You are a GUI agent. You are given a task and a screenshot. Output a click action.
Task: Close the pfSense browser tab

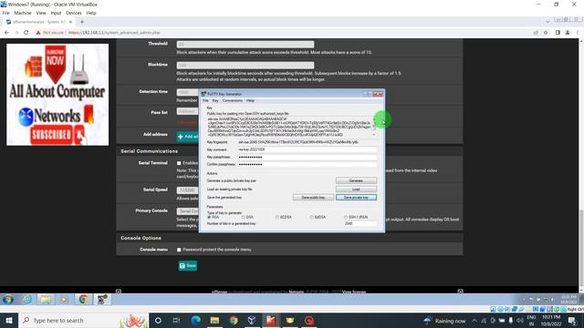tap(71, 22)
